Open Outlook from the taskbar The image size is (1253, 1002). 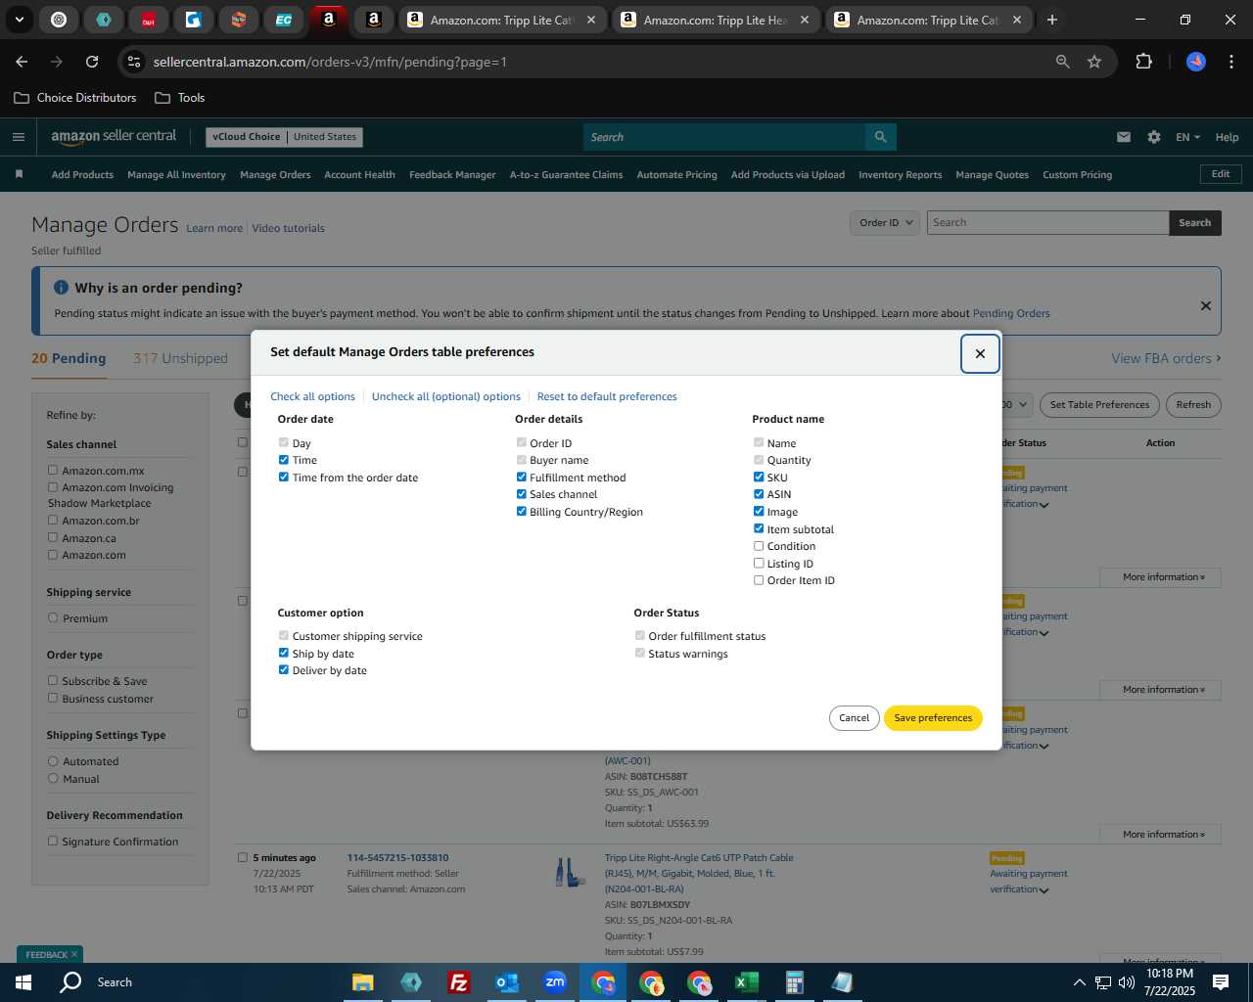coord(506,982)
